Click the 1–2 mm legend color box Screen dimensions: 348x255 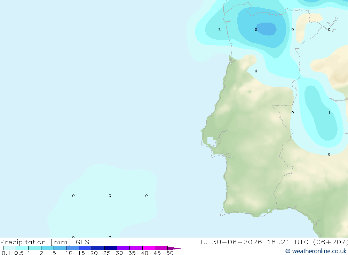point(35,248)
